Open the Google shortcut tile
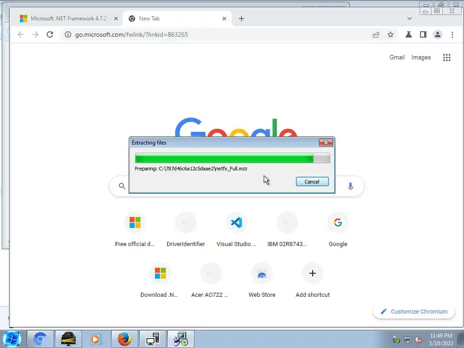This screenshot has height=348, width=464. [338, 230]
